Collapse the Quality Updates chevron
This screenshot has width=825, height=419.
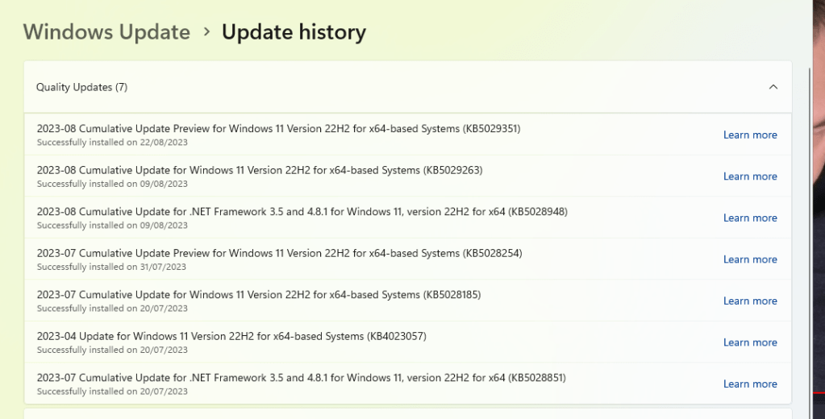point(773,87)
